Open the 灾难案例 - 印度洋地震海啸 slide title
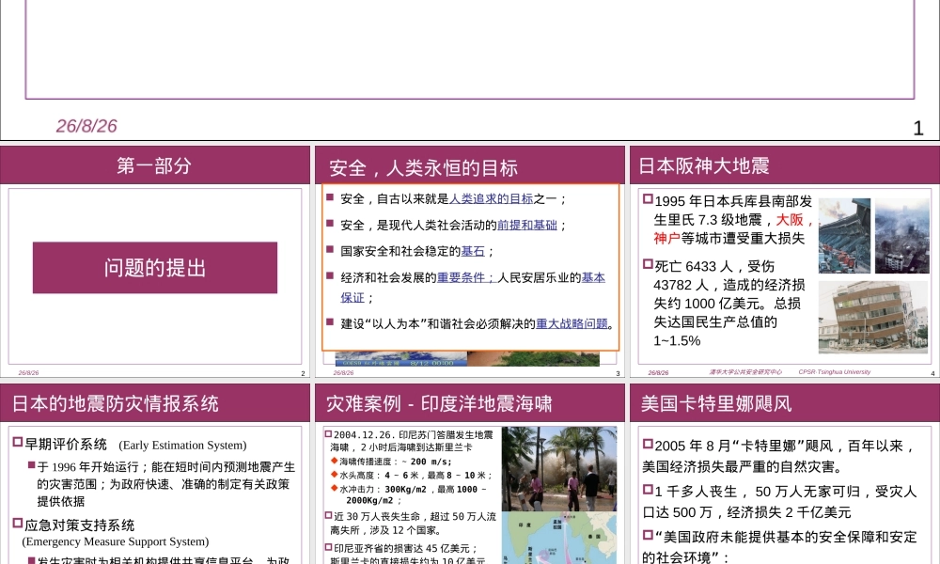The image size is (940, 564). (x=439, y=403)
